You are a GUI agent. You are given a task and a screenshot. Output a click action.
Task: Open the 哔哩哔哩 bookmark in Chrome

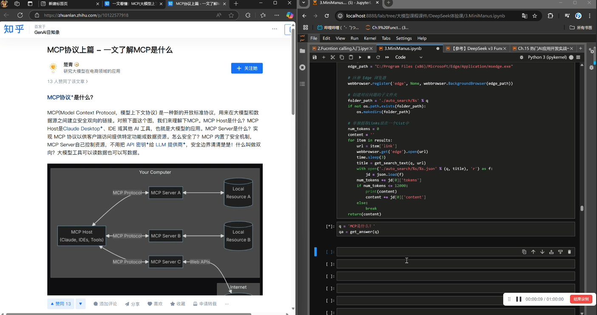[338, 28]
